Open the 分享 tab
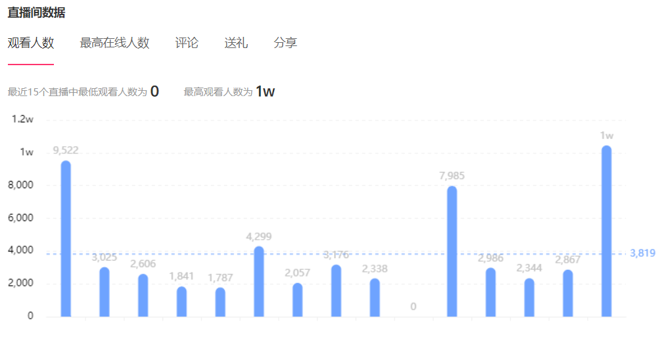Viewport: 666px width, 341px height. (285, 43)
